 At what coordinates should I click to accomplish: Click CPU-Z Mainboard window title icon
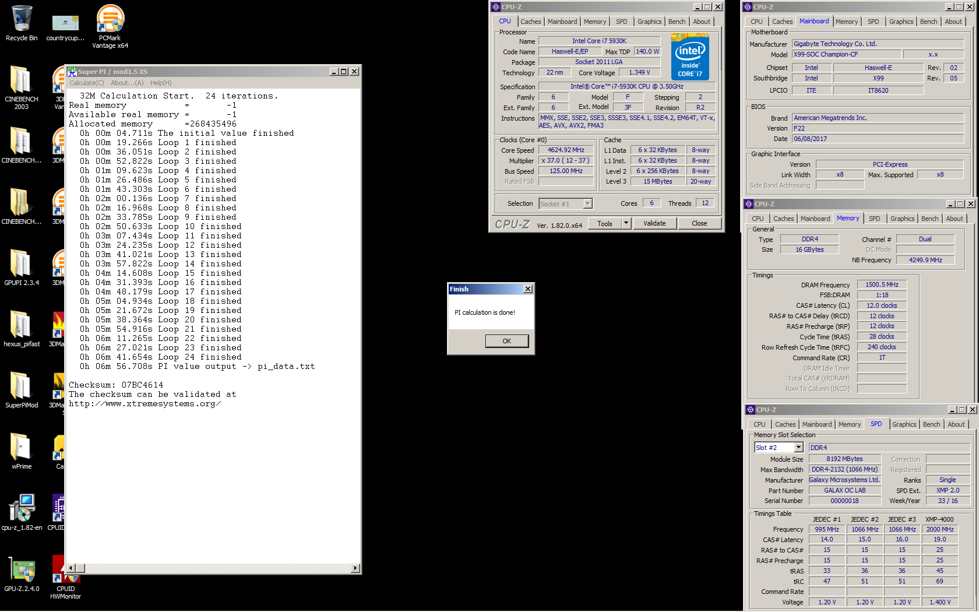point(748,7)
